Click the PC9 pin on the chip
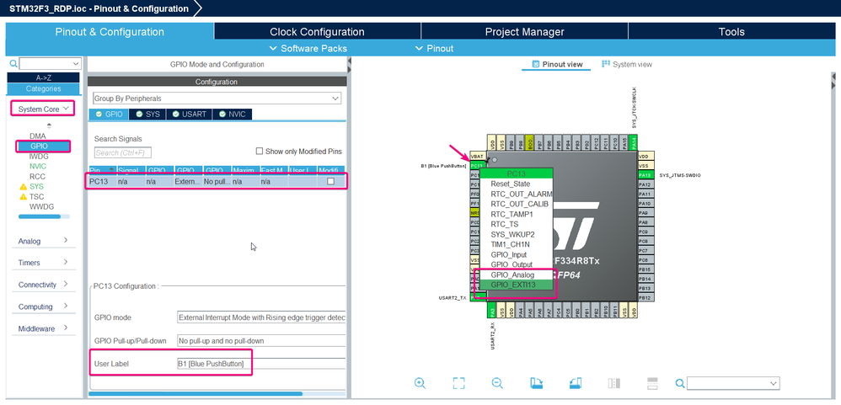The image size is (841, 405). pyautogui.click(x=645, y=232)
